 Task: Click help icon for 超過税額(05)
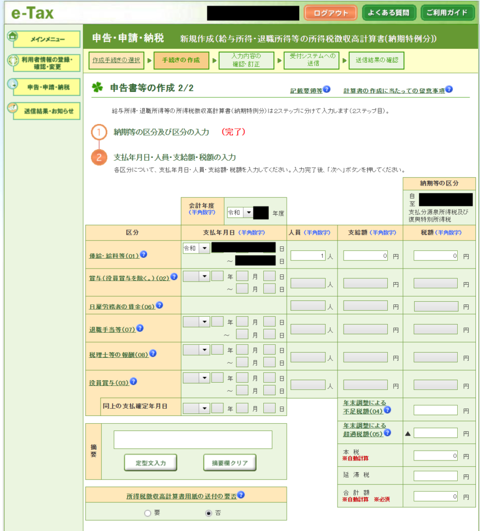click(x=388, y=432)
